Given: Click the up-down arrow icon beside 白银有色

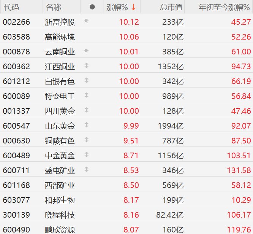Looking at the screenshot, I should tap(86, 81).
